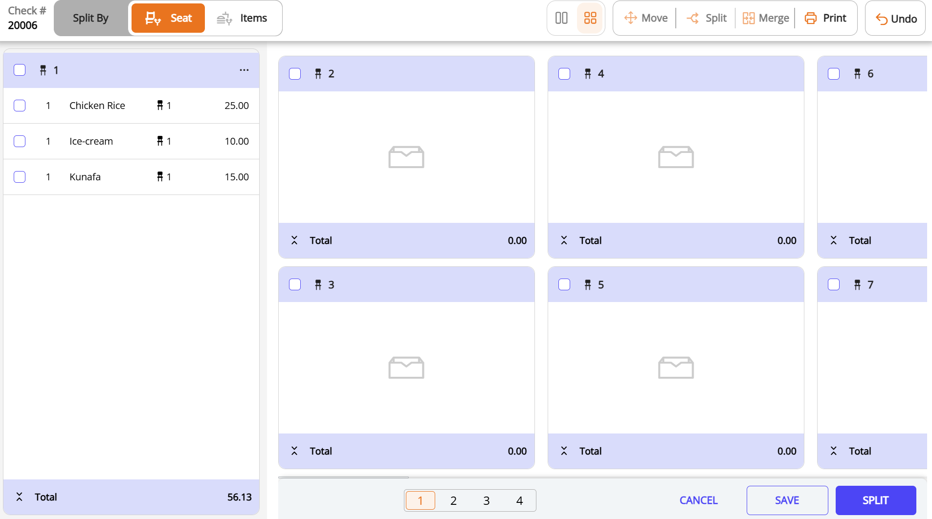
Task: Select the Chicken Rice checkbox
Action: (20, 106)
